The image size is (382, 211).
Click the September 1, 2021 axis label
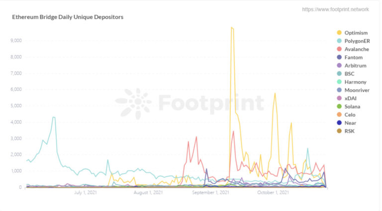[210, 193]
